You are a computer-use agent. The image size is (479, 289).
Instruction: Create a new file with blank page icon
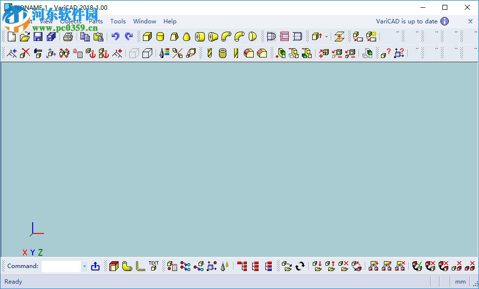tap(12, 37)
